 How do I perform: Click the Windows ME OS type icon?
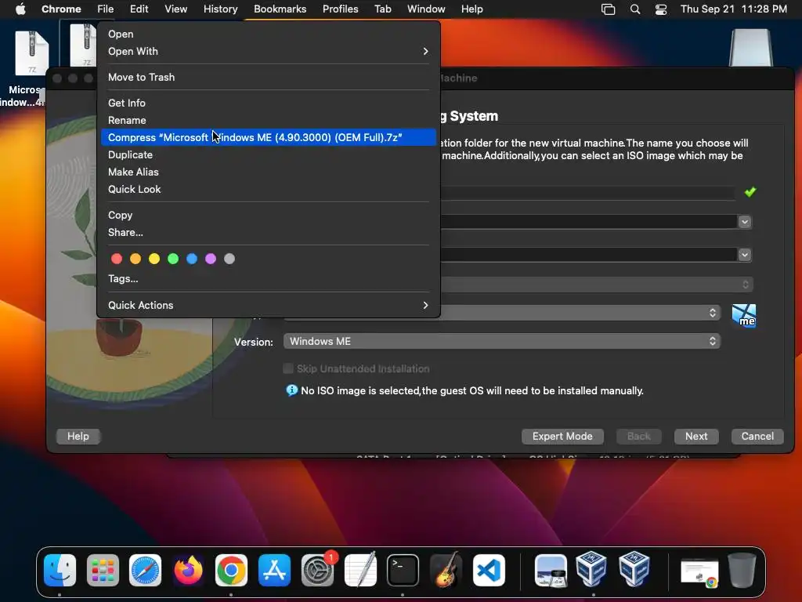click(x=744, y=315)
